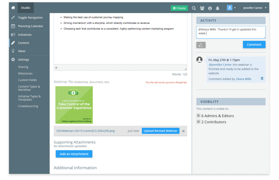The image size is (279, 180).
Task: Delete Diana Mills' comment via trash icon
Action: click(262, 78)
